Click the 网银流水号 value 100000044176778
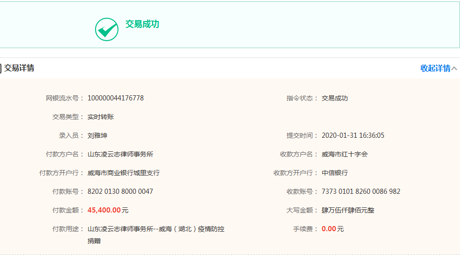The height and width of the screenshot is (255, 464). tap(116, 98)
